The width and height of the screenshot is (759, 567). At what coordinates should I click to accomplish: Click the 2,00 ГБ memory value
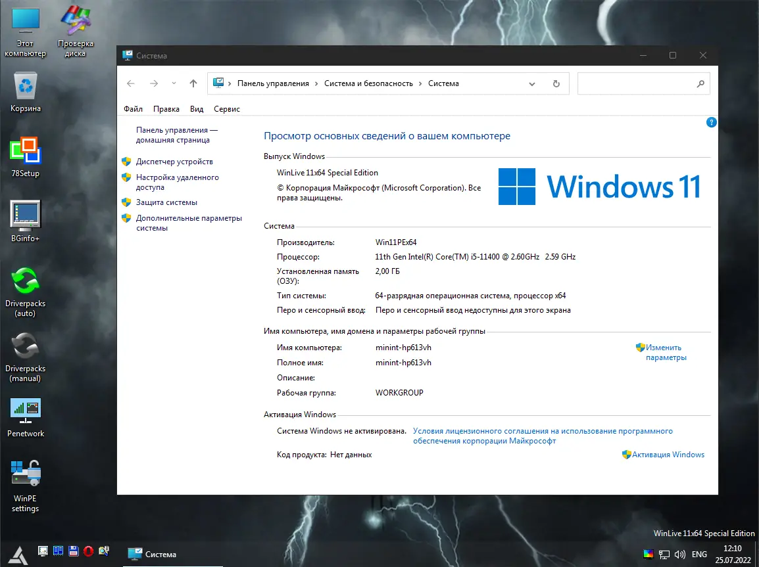(x=387, y=271)
